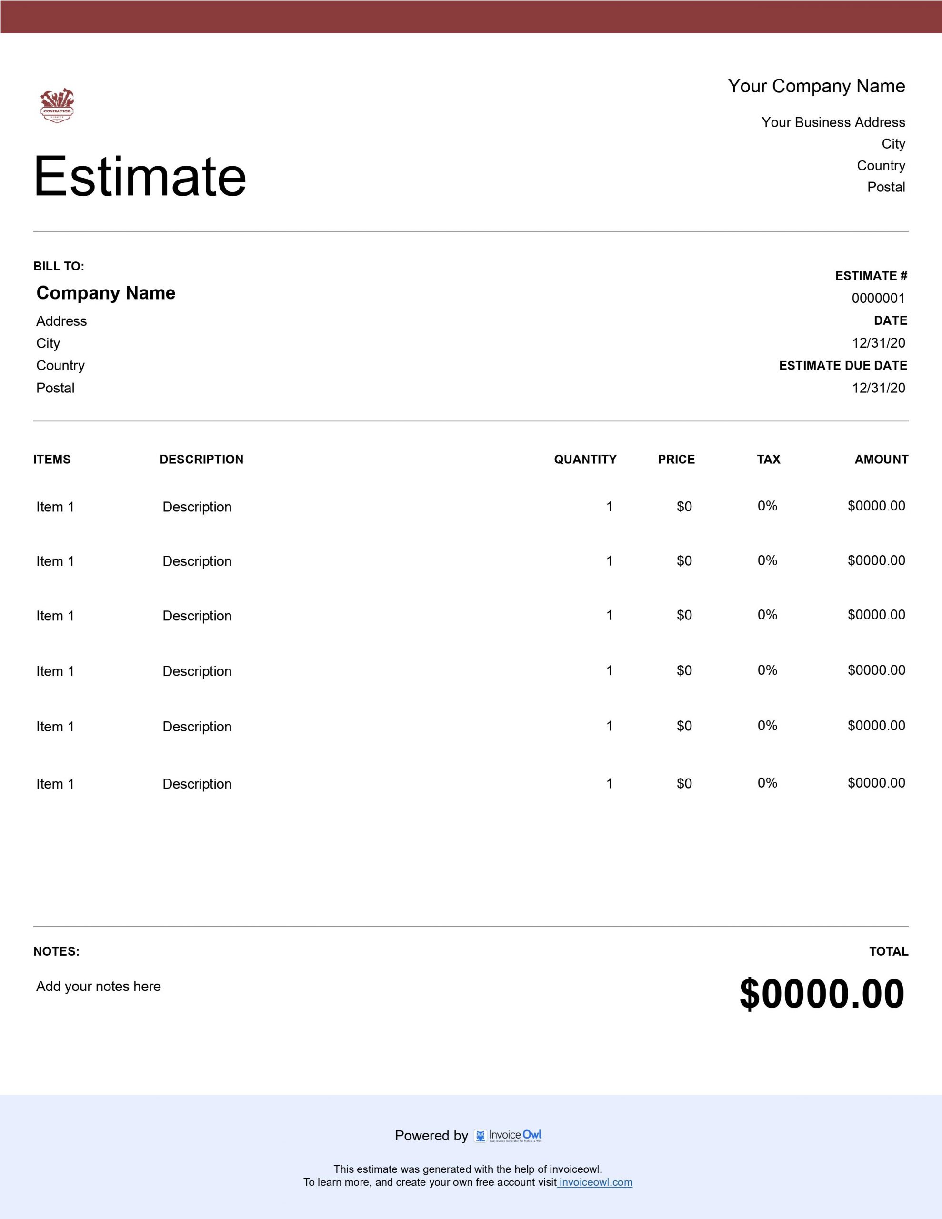The image size is (942, 1219).
Task: Open the invoiceowl.com link
Action: [595, 1182]
